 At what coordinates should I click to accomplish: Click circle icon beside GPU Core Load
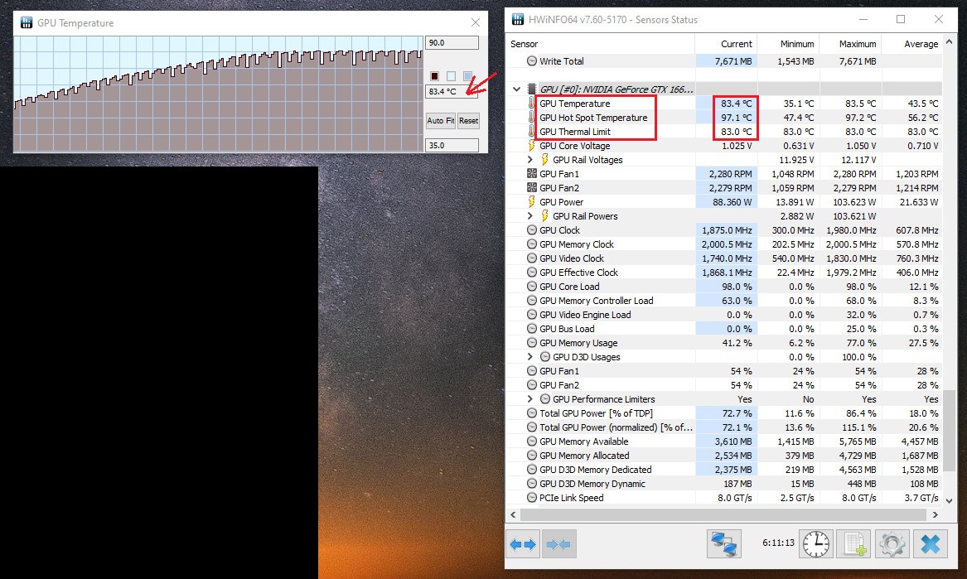[x=532, y=286]
